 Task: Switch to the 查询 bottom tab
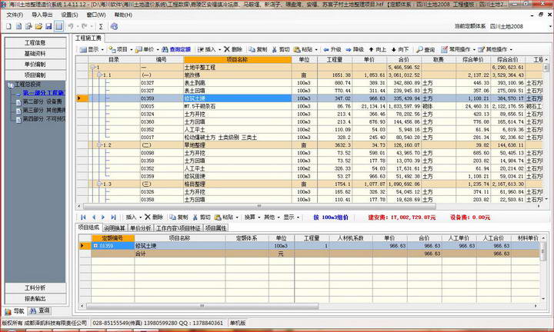pos(40,310)
